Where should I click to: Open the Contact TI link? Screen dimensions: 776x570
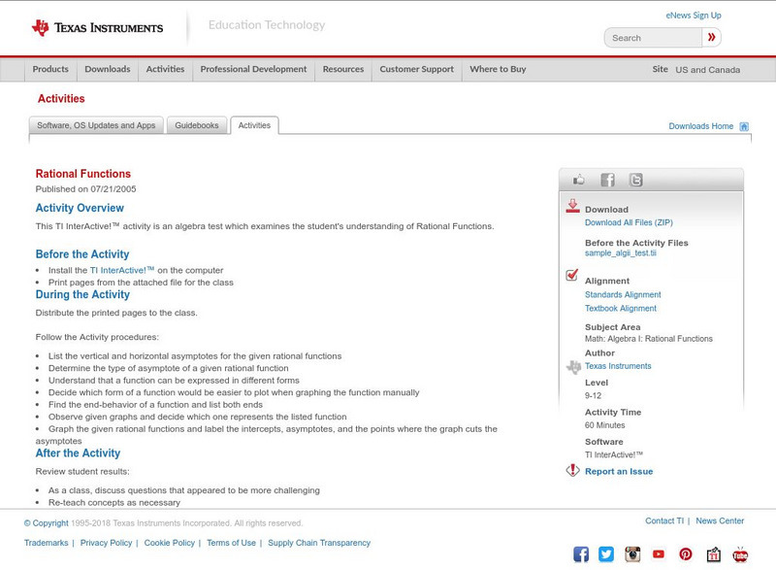[664, 521]
